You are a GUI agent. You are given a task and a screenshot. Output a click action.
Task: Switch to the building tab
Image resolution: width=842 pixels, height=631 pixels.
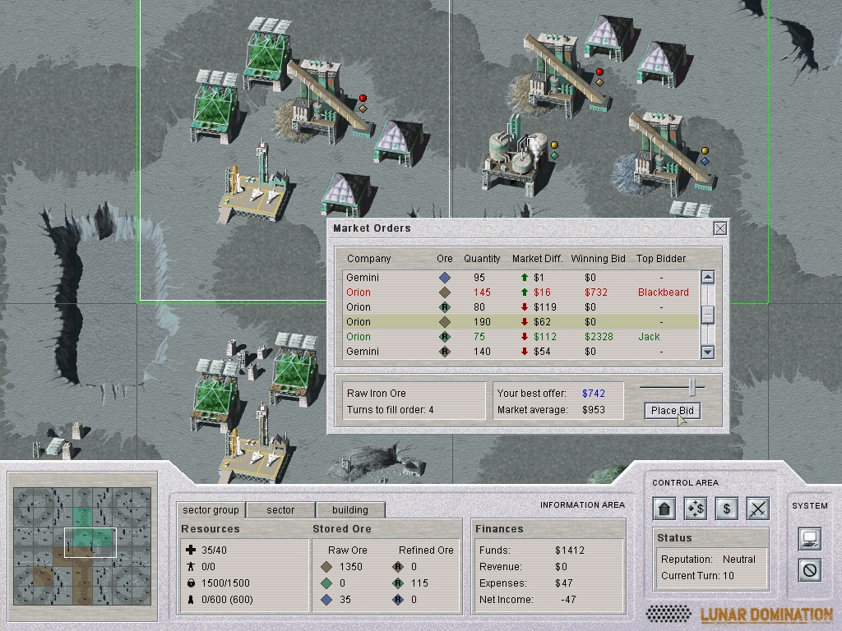pos(349,510)
